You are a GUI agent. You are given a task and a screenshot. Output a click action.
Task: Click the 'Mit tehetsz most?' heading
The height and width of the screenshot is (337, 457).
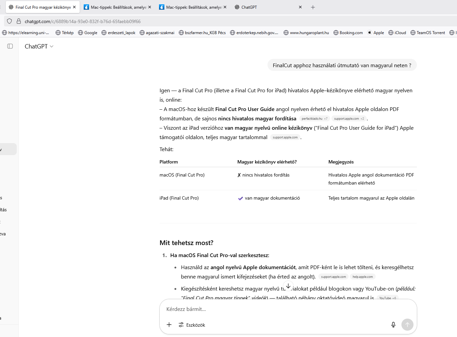coord(186,243)
